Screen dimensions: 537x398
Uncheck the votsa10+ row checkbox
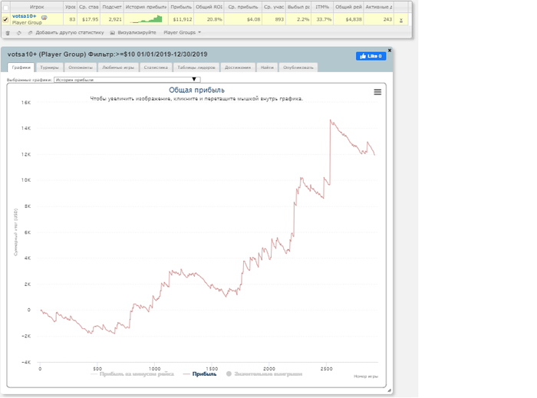pyautogui.click(x=5, y=19)
